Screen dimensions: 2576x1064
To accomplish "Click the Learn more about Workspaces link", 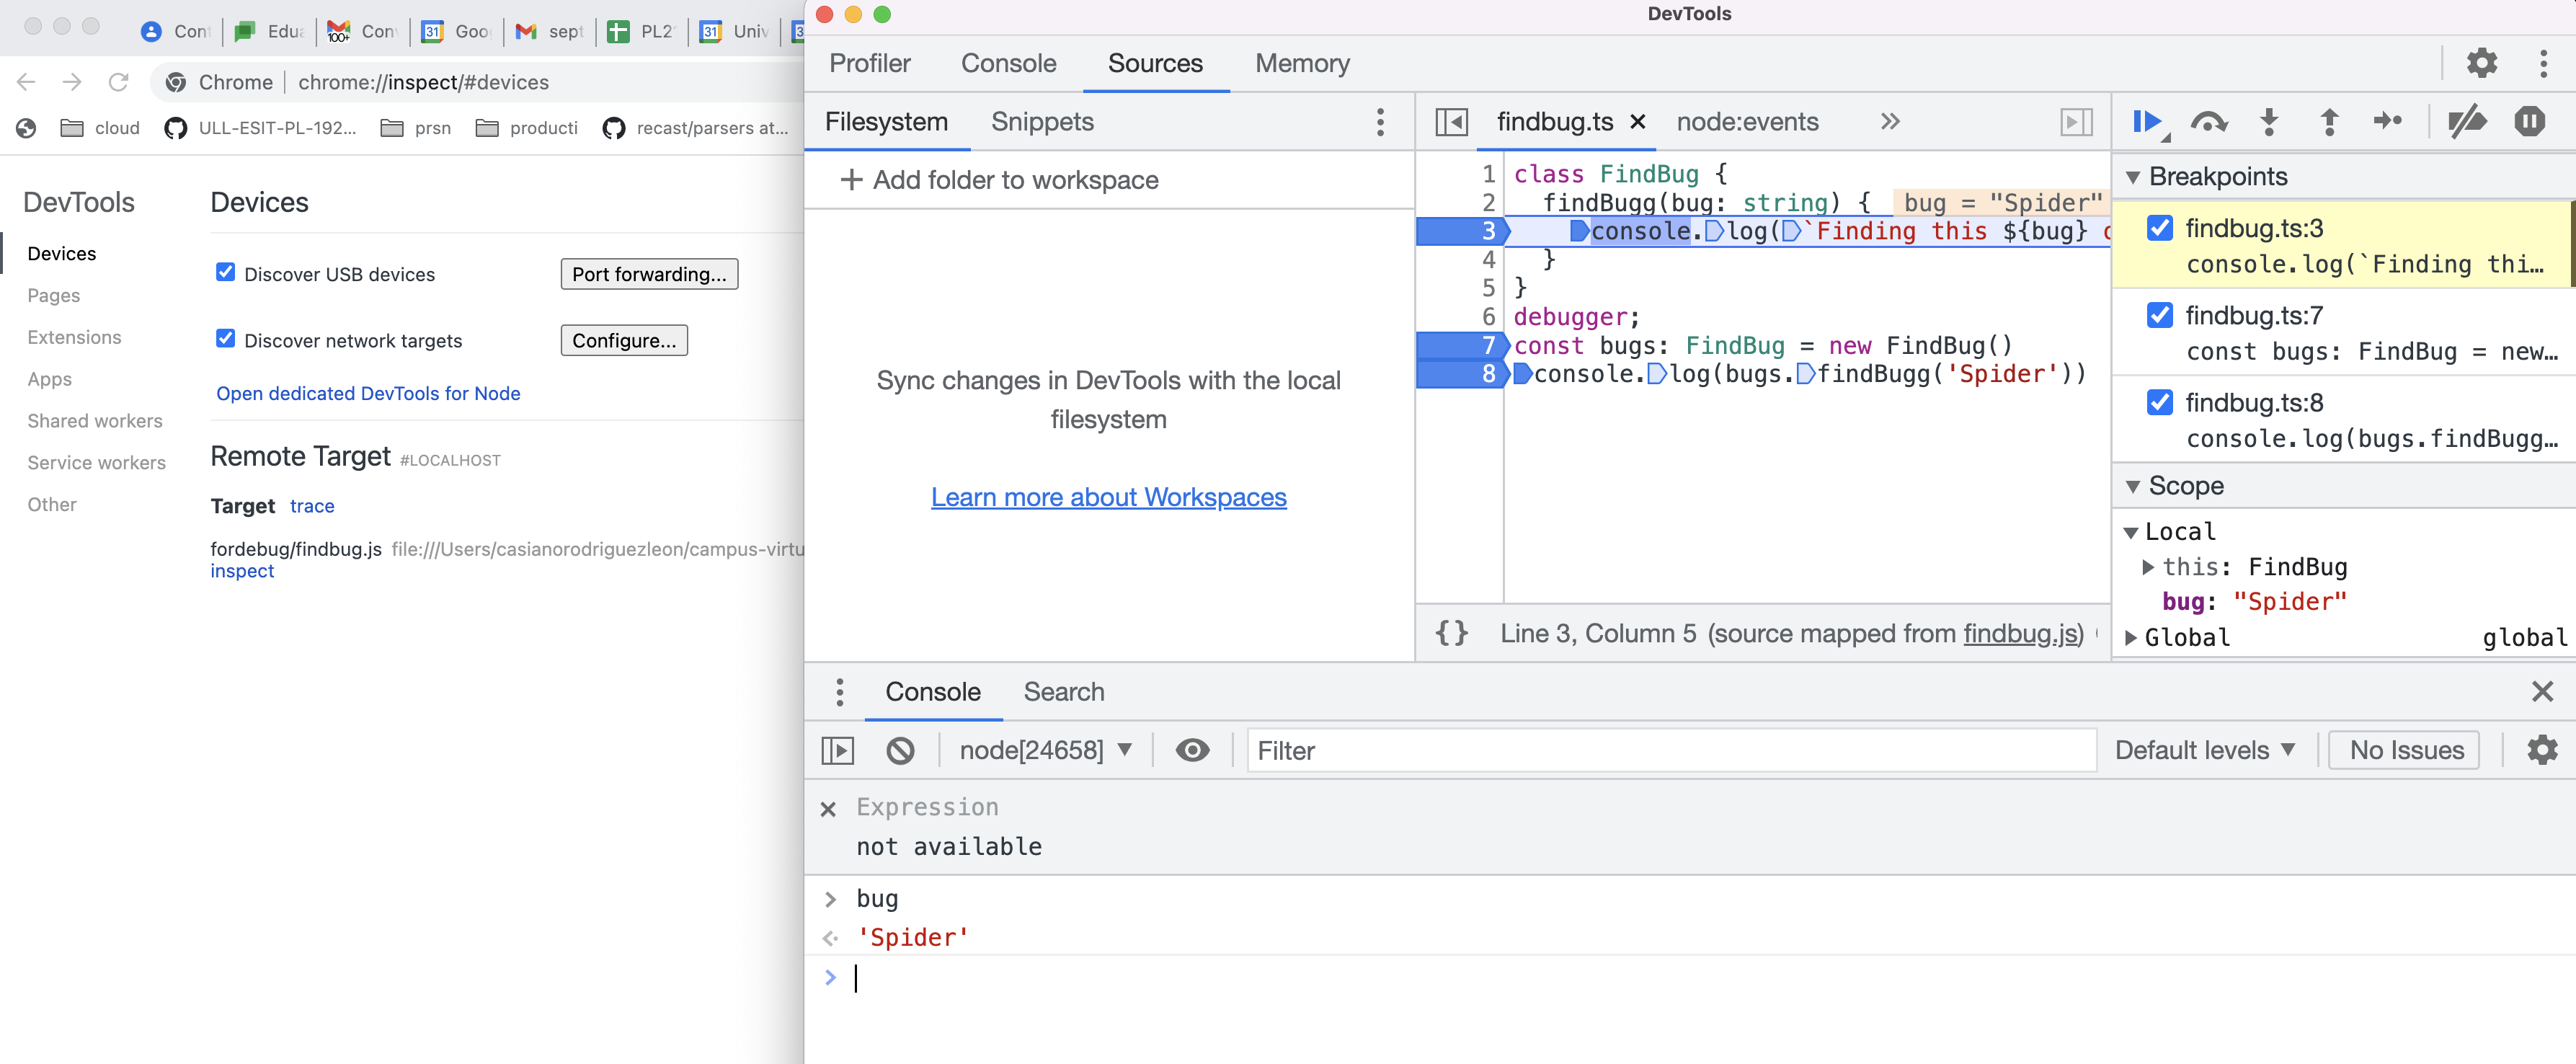I will click(x=1108, y=497).
